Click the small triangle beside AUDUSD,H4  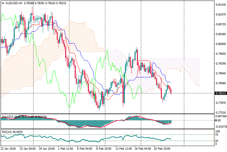click(3, 3)
